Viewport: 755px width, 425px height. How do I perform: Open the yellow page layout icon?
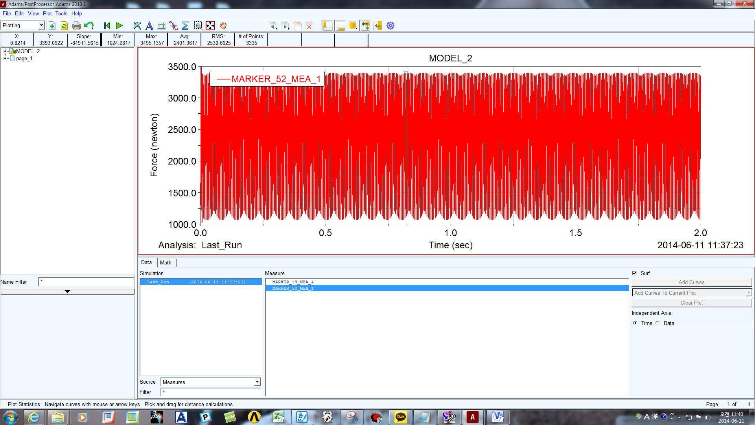pos(353,26)
